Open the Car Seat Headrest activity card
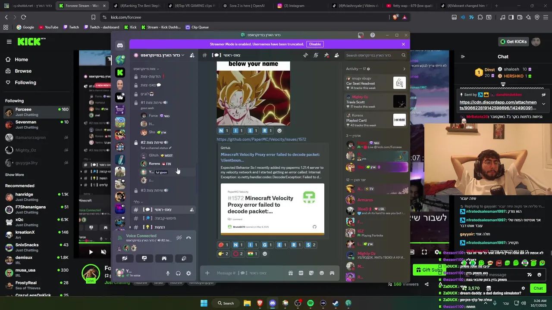 pos(376,83)
